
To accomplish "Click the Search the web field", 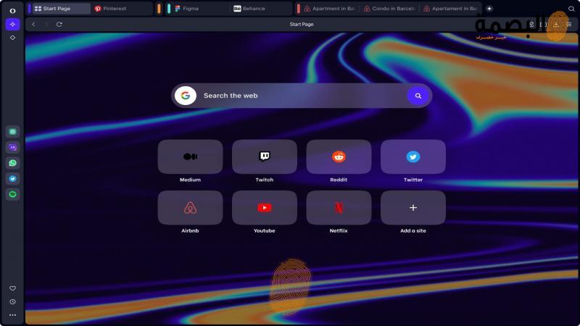I will pyautogui.click(x=302, y=96).
